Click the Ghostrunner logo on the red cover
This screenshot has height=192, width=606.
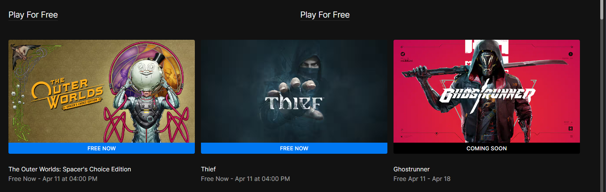487,96
